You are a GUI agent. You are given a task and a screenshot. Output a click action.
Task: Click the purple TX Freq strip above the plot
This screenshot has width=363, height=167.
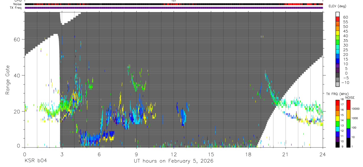pyautogui.click(x=174, y=8)
